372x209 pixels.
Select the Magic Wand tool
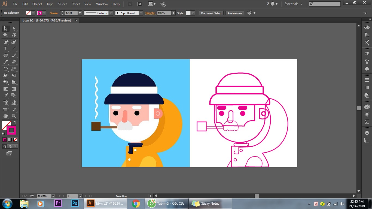pyautogui.click(x=5, y=35)
